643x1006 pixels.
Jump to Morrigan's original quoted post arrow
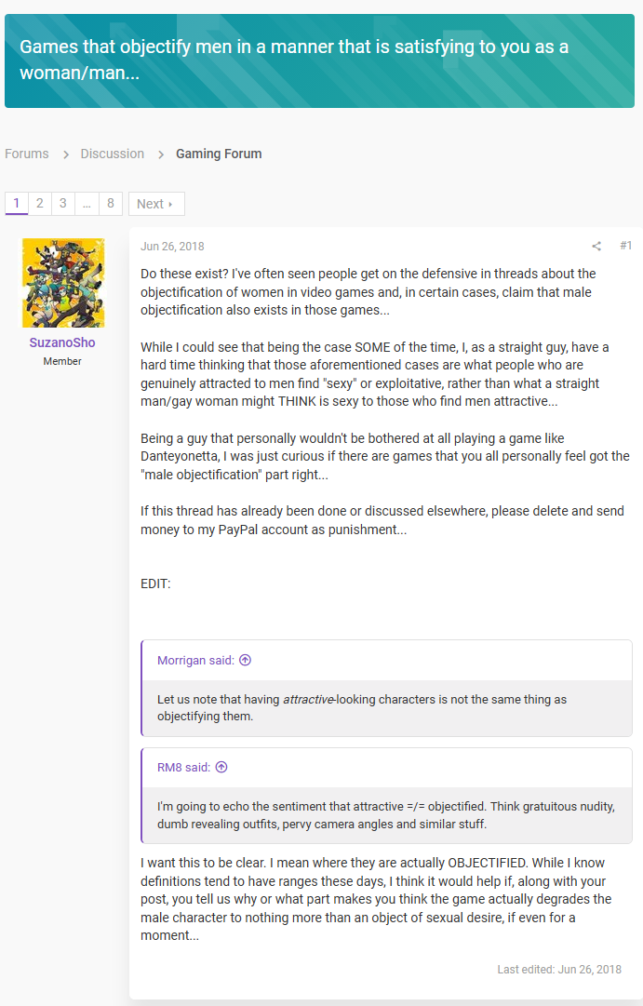coord(245,660)
